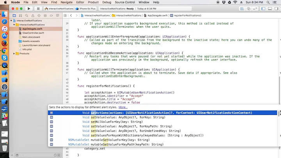The image size is (281, 158).
Task: Run the project with the Play button
Action: [28, 9]
